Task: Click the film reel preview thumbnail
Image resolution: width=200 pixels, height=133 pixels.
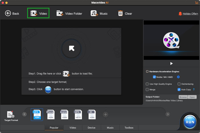Action: coord(171,40)
